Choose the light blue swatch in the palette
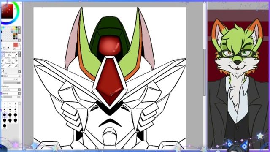The height and width of the screenshot is (152, 270). pyautogui.click(x=12, y=32)
